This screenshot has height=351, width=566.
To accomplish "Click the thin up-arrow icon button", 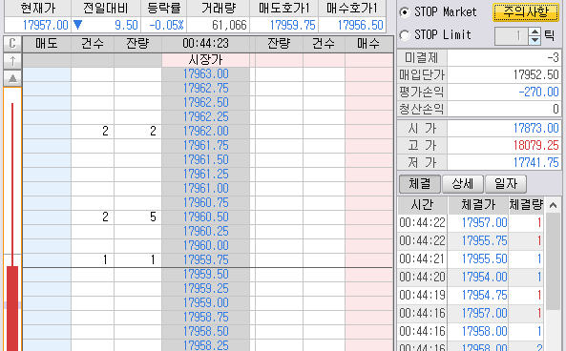I will coord(12,61).
